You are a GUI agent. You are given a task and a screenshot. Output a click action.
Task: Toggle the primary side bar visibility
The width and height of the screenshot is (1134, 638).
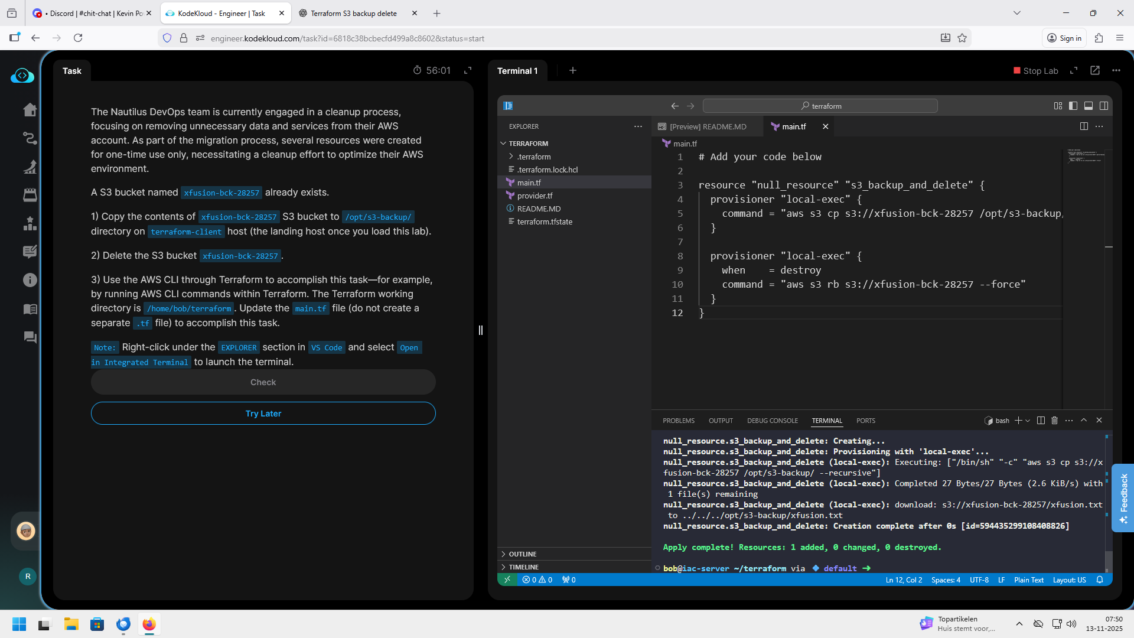tap(1073, 106)
